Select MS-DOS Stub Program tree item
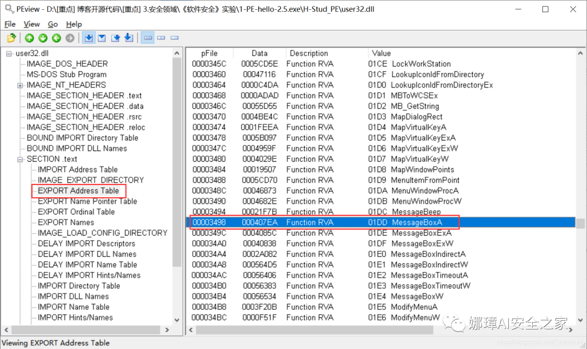Screen dimensions: 587x349 (67, 74)
